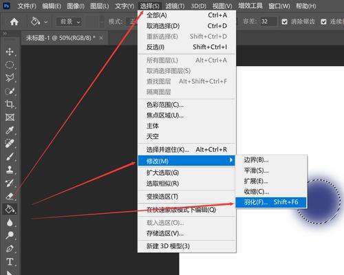This screenshot has height=275, width=344.
Task: Select the Elliptical Marquee tool
Action: (10, 65)
